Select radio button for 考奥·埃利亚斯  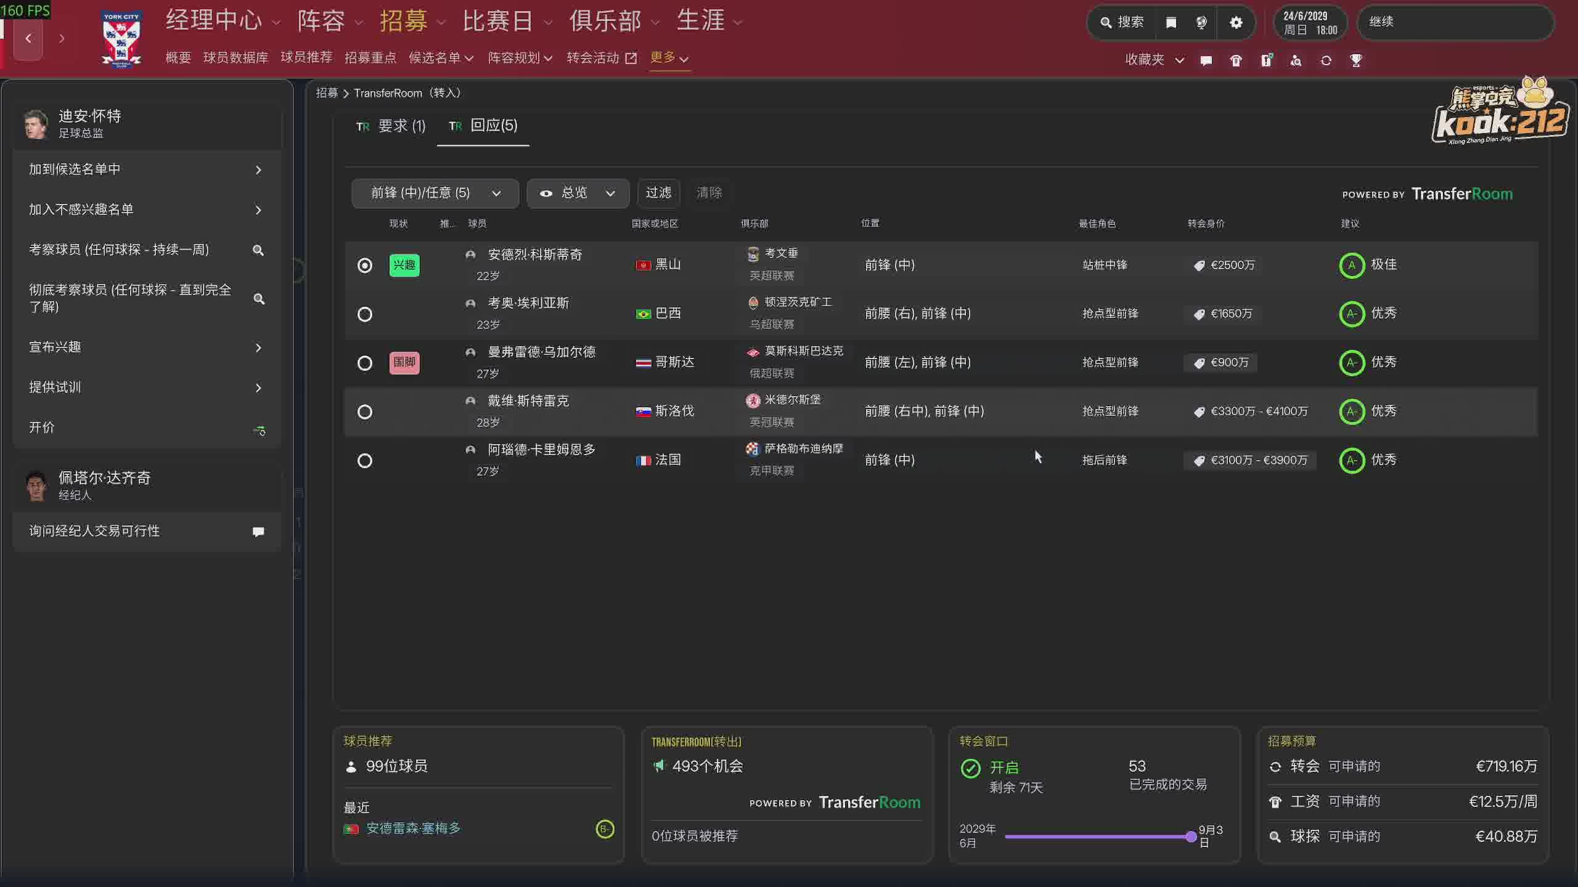365,314
